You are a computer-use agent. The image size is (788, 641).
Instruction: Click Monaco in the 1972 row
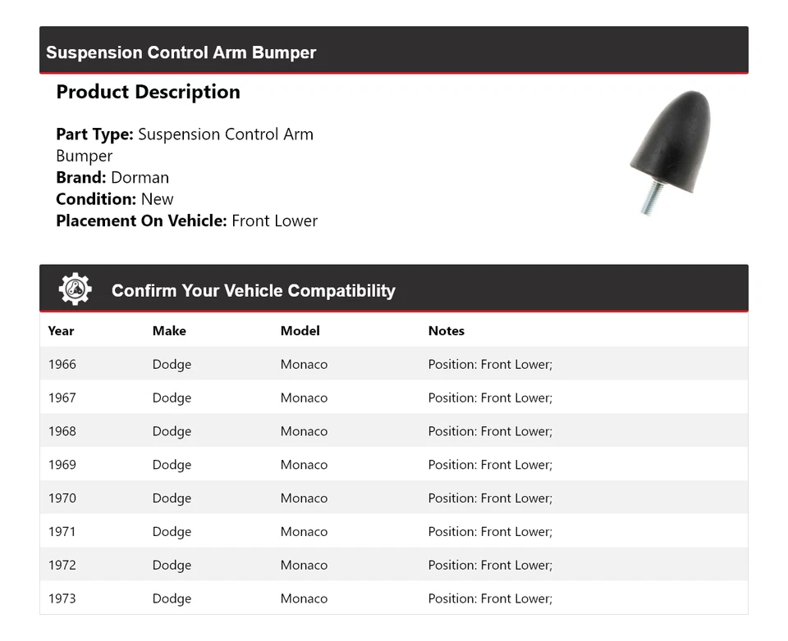click(x=304, y=566)
